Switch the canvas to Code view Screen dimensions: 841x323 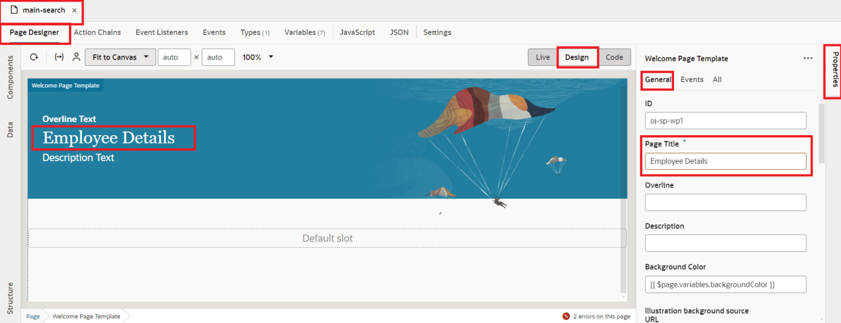(614, 56)
